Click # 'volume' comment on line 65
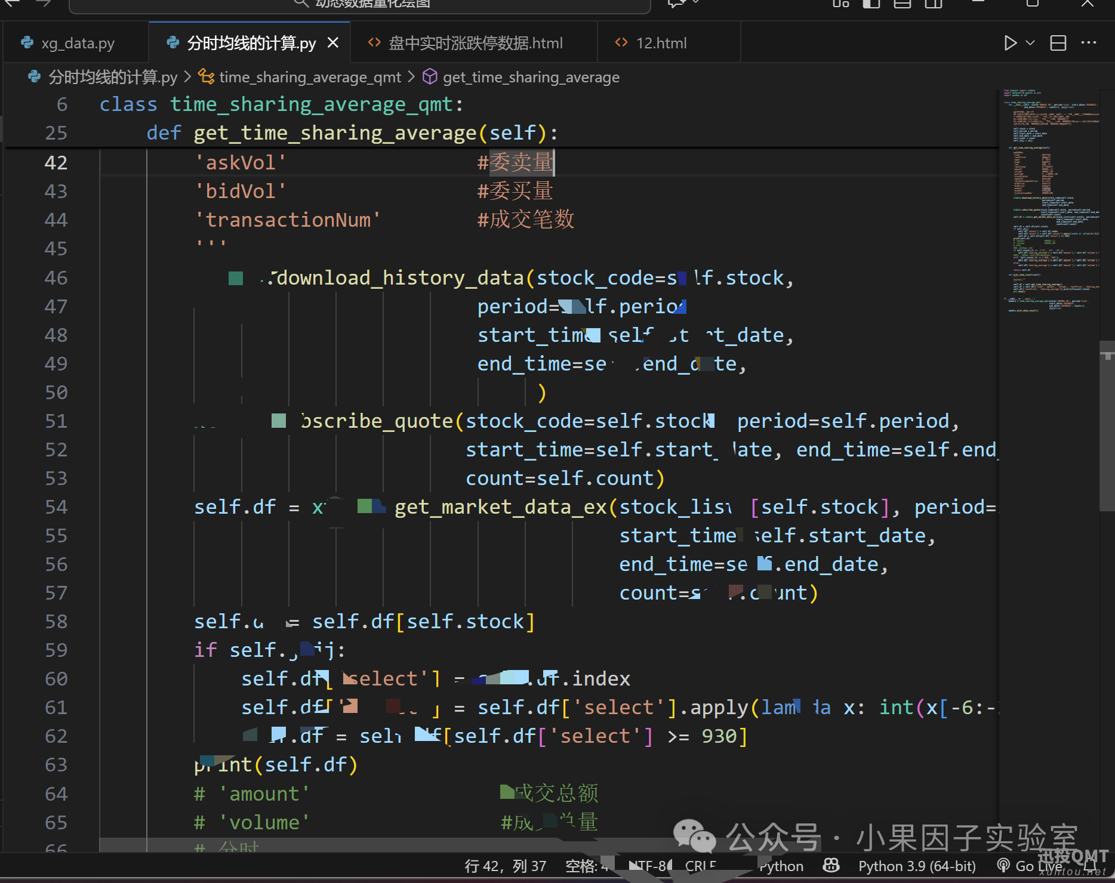Image resolution: width=1115 pixels, height=883 pixels. [252, 823]
